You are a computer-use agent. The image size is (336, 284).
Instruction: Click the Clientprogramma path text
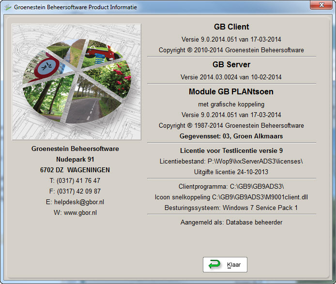pyautogui.click(x=231, y=186)
